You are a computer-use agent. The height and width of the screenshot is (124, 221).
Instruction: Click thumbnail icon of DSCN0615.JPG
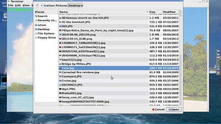click(60, 85)
